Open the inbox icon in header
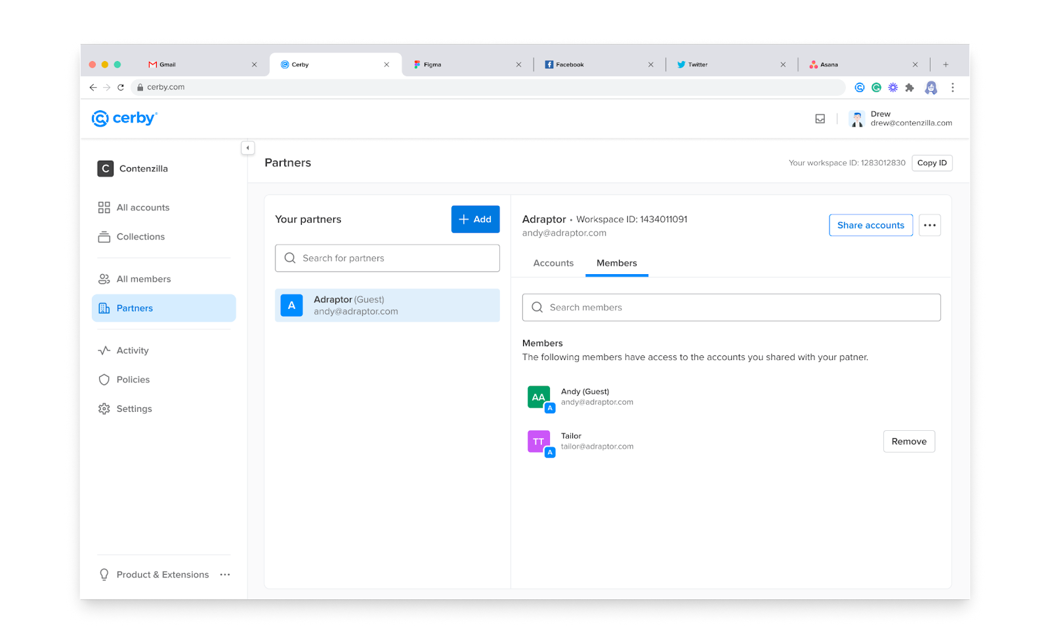This screenshot has width=1050, height=644. click(820, 119)
